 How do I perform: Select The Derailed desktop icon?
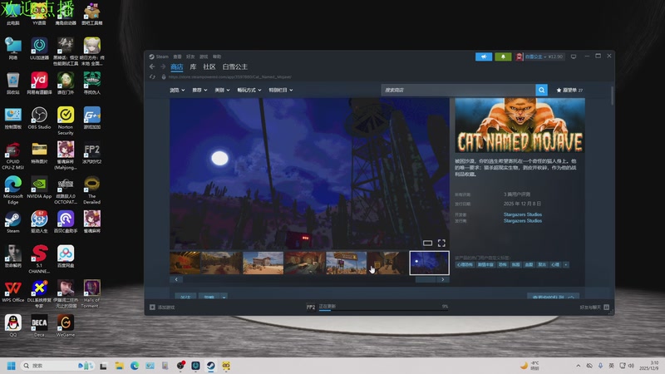[91, 190]
